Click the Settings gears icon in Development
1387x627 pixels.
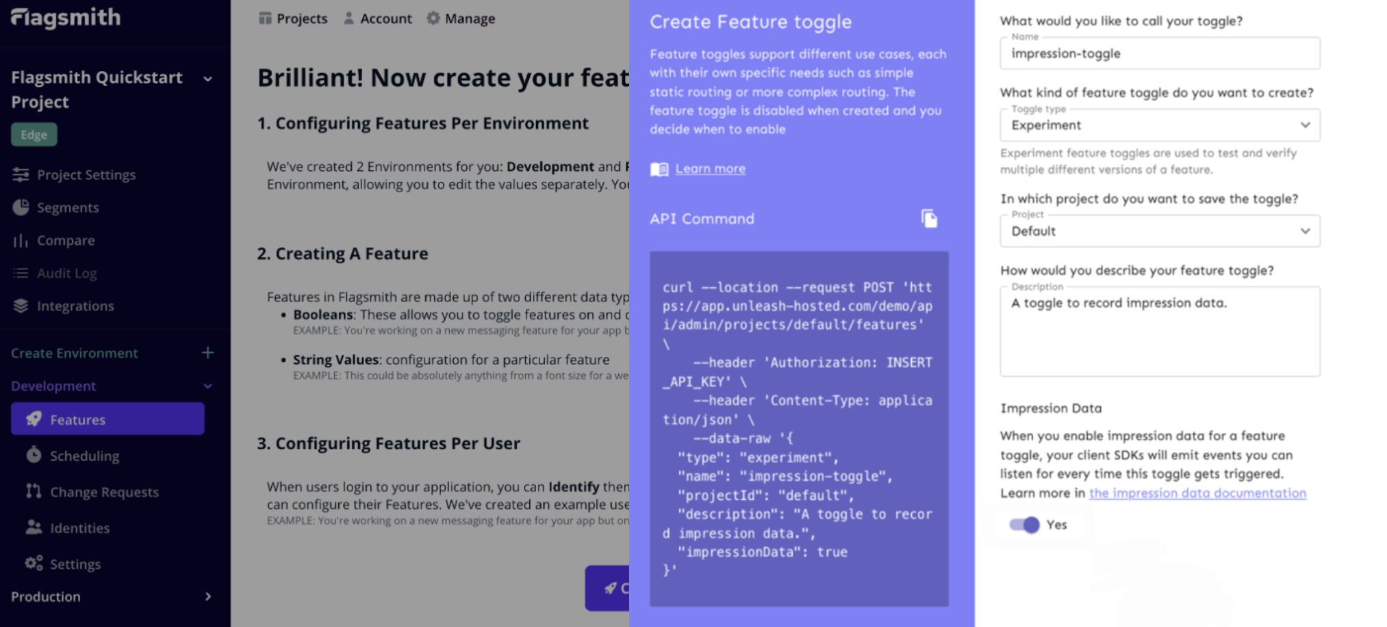click(34, 563)
